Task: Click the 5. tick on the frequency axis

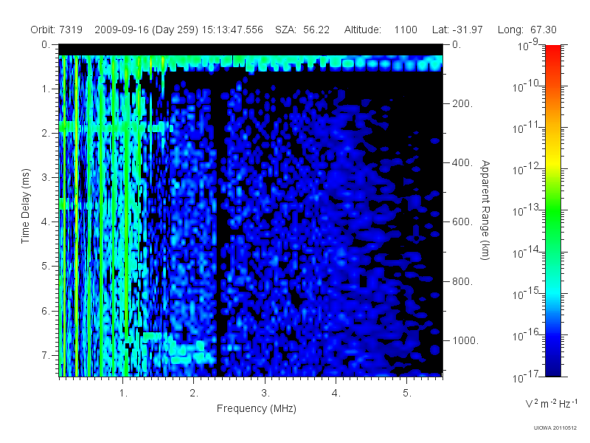Action: tap(407, 394)
